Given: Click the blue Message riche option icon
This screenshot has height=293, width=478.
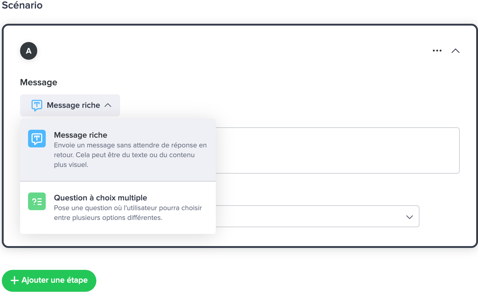Looking at the screenshot, I should coord(37,139).
